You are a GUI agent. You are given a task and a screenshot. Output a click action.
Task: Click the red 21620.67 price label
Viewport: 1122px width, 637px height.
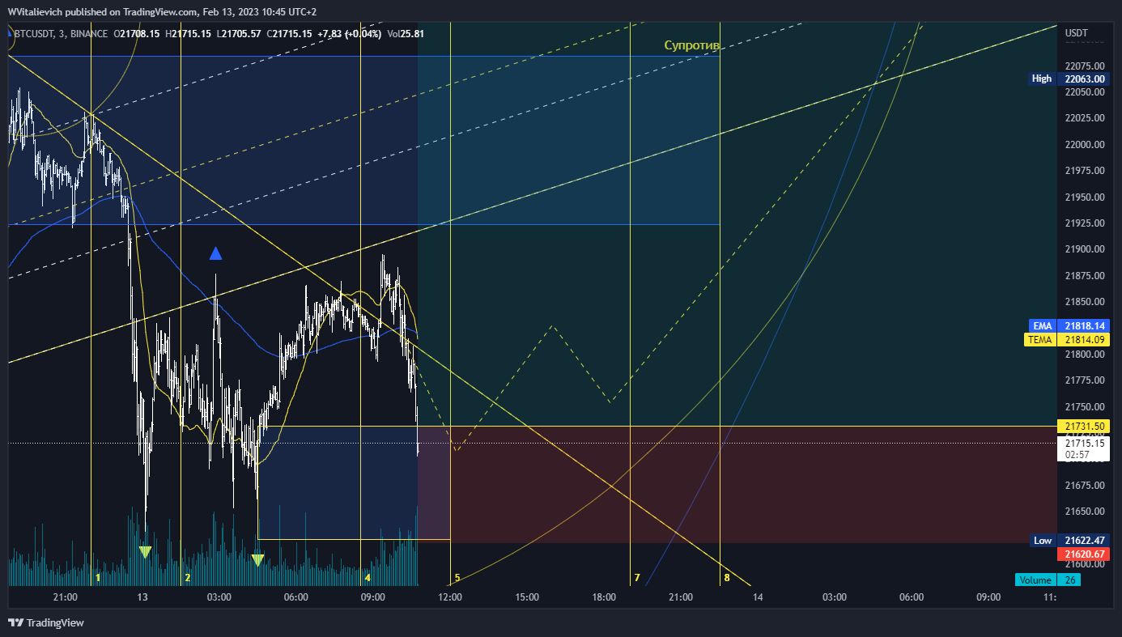tap(1085, 554)
